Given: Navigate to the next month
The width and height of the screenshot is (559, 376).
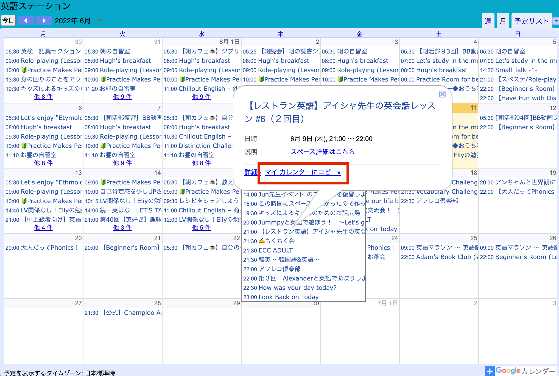Looking at the screenshot, I should (x=44, y=20).
